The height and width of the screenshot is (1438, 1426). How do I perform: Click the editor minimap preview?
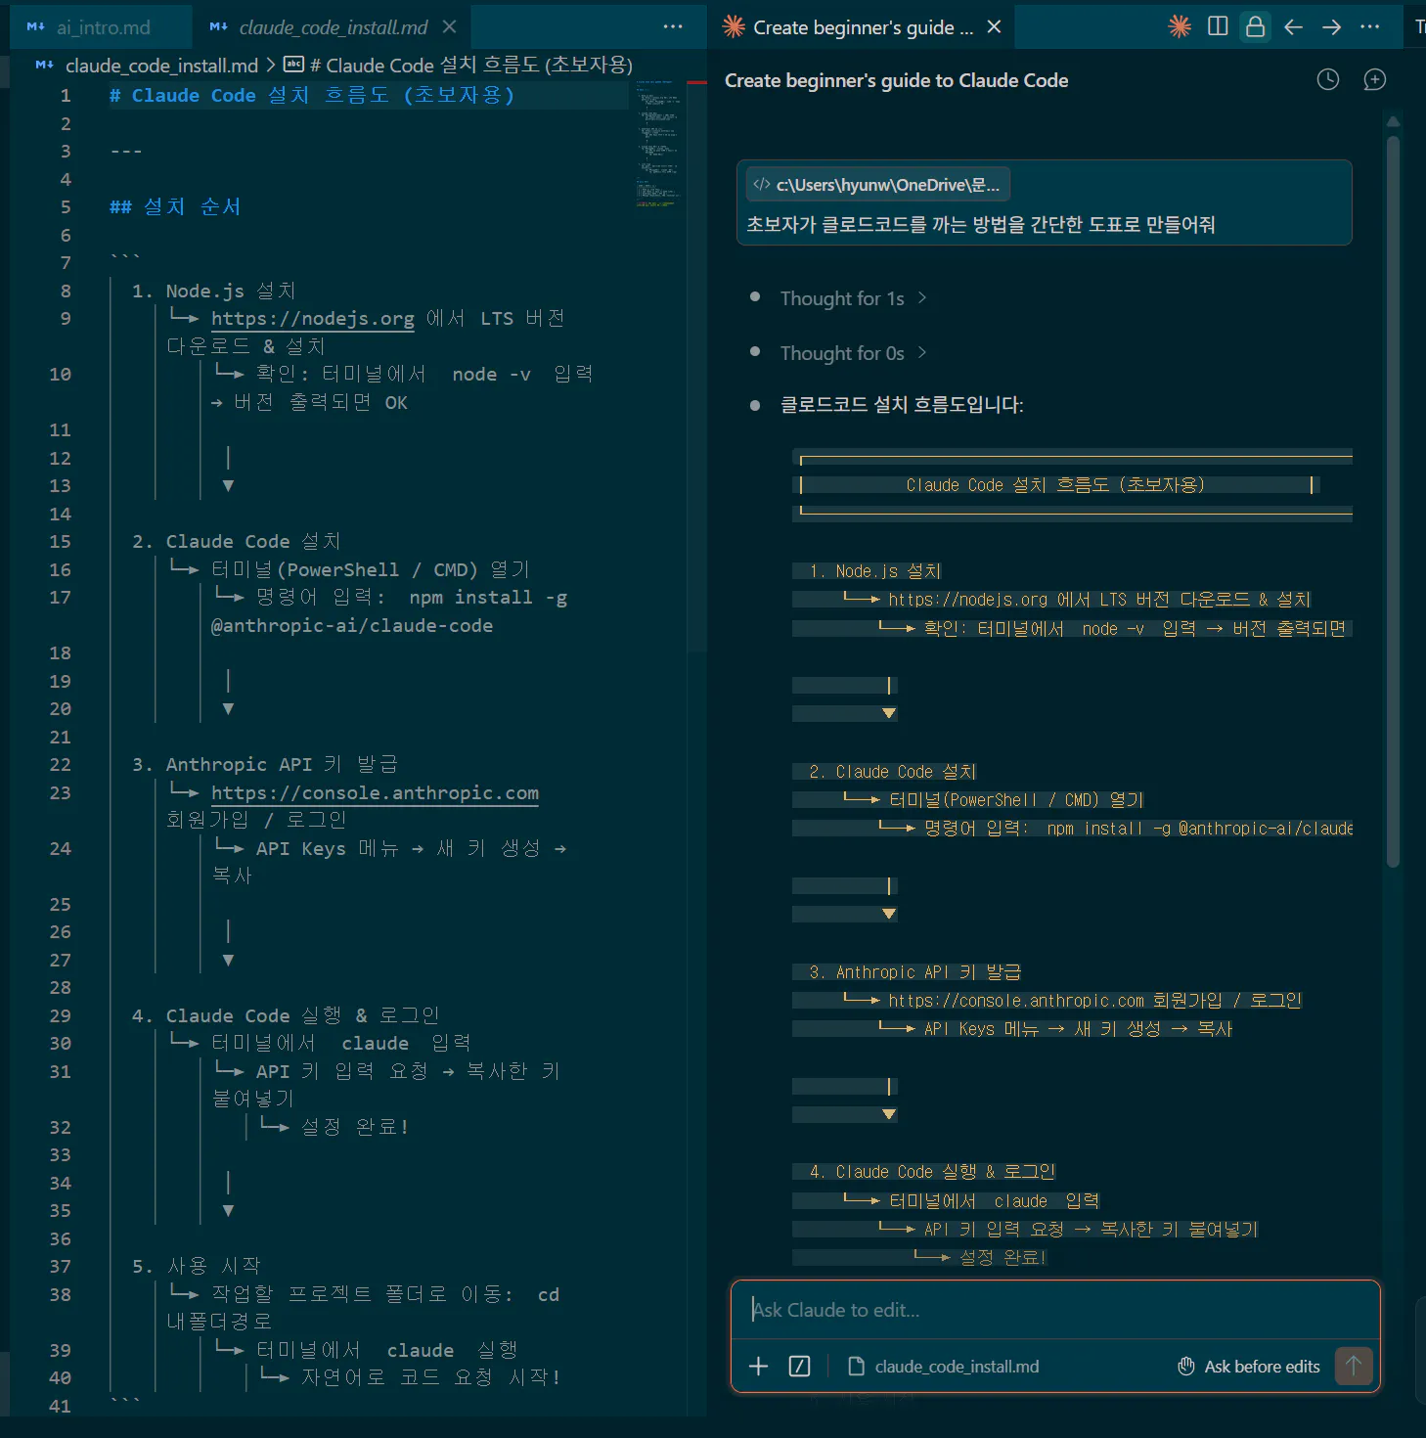658,143
